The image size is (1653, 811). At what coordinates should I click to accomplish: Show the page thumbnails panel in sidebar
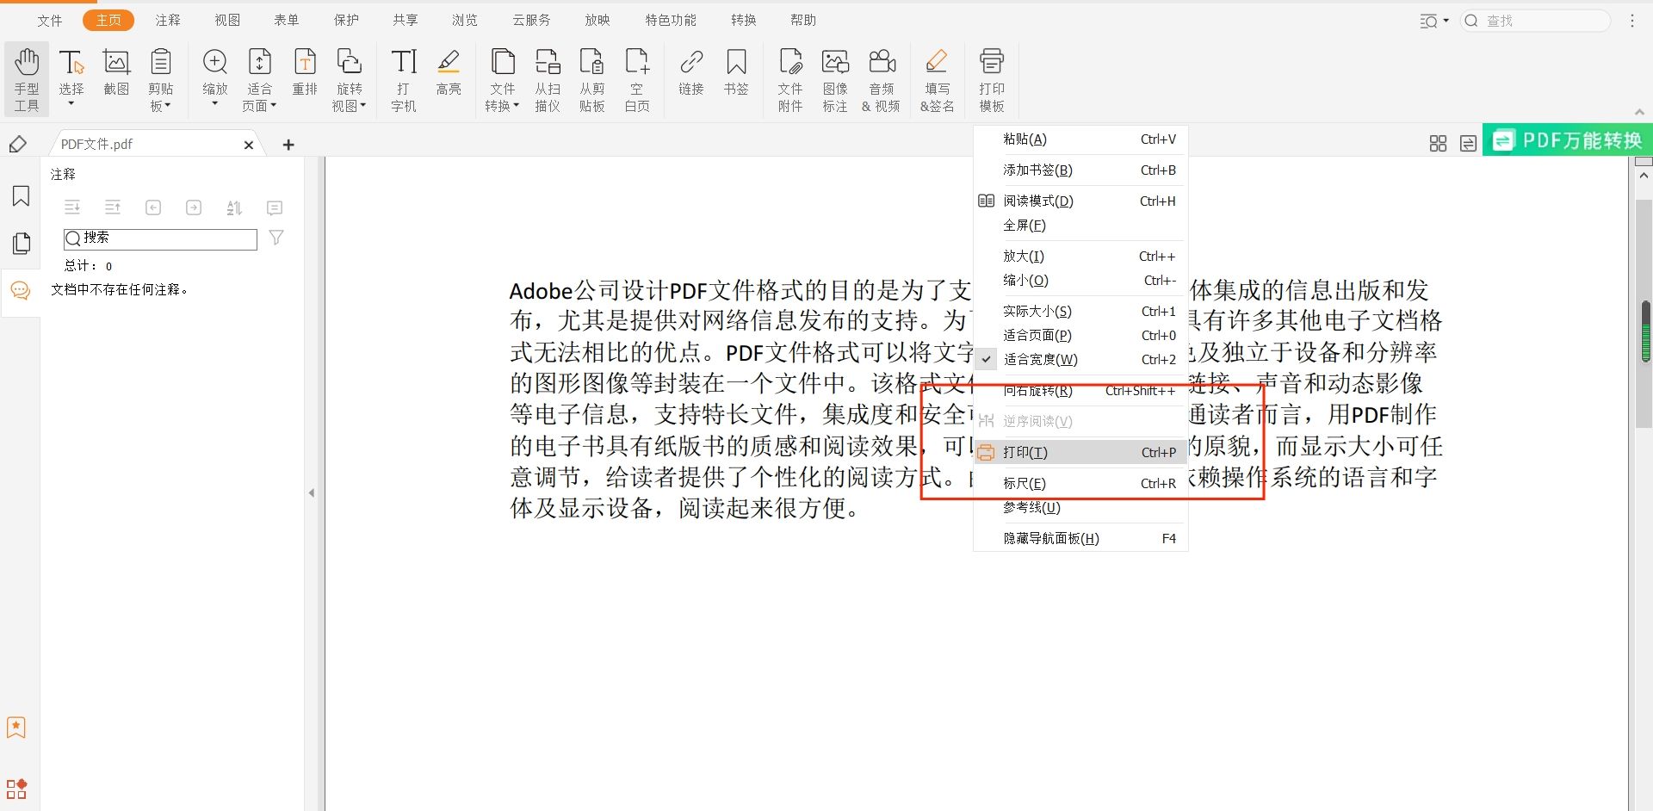tap(20, 244)
